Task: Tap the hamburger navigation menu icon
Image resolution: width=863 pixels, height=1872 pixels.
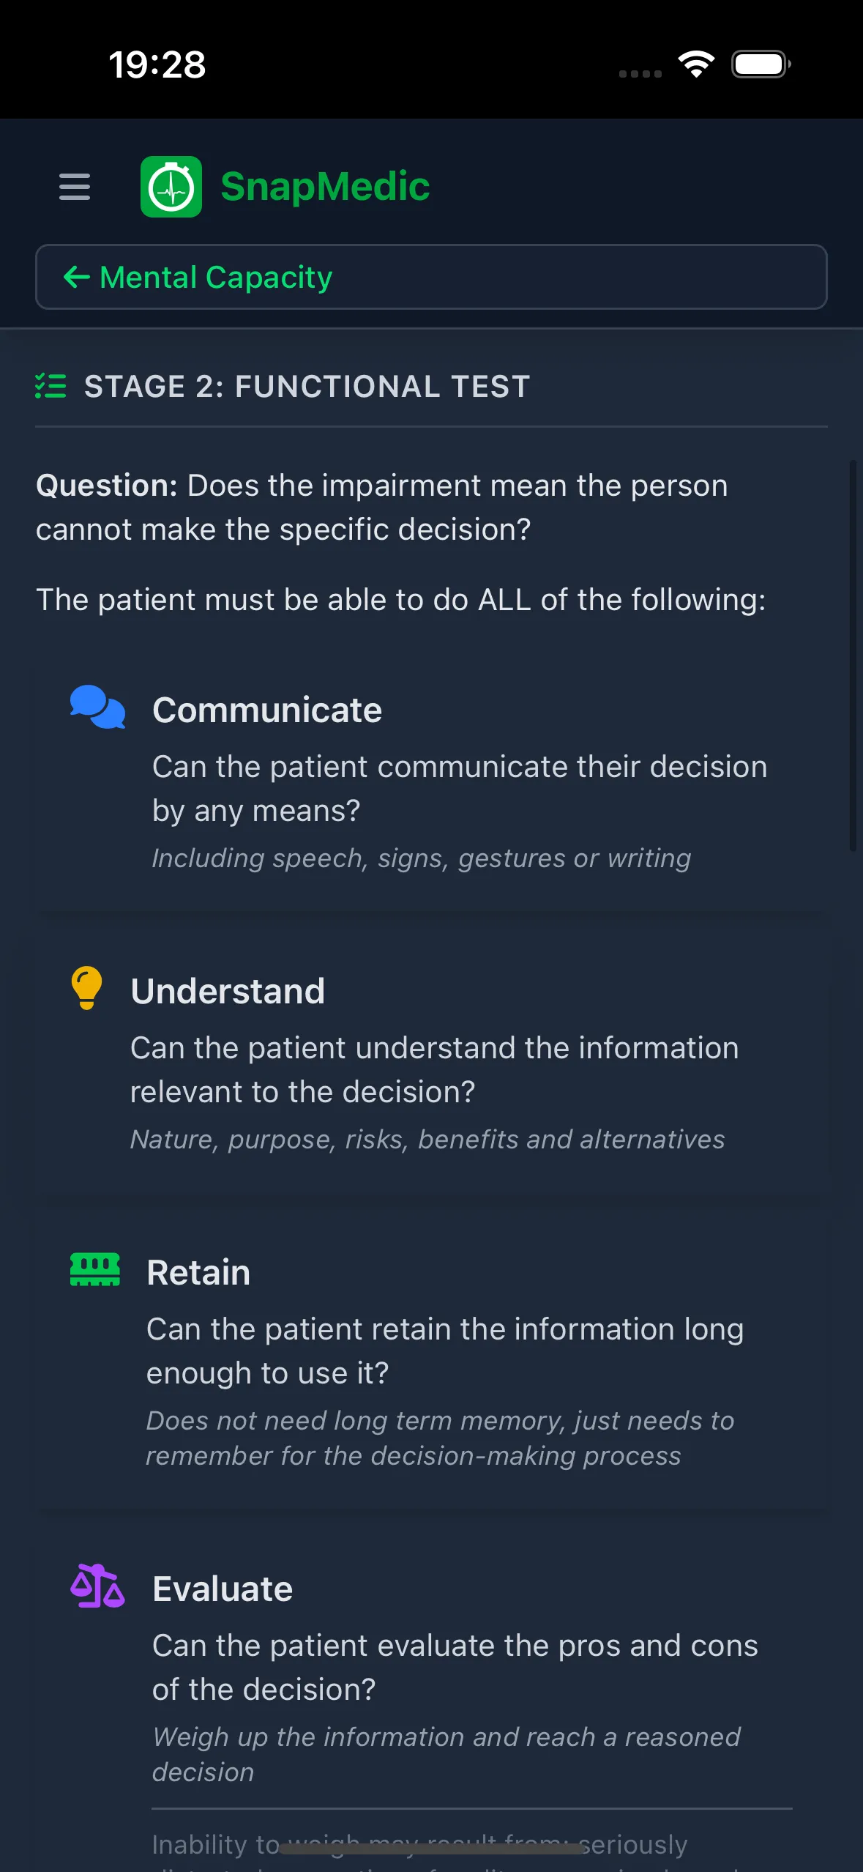Action: (x=74, y=187)
